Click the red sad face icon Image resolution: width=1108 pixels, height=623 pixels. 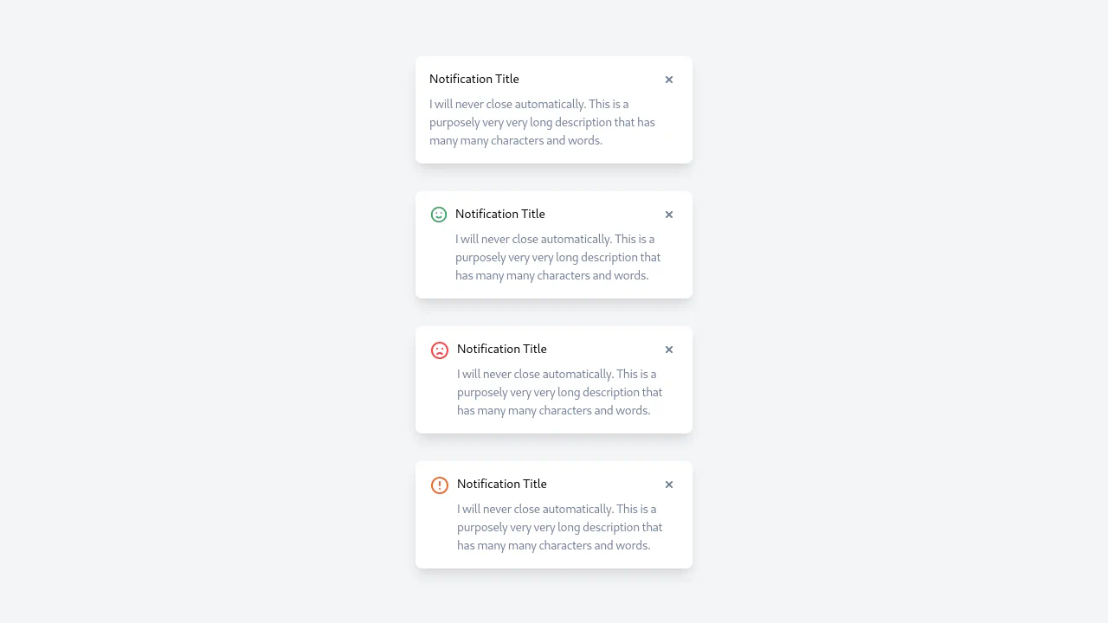440,350
